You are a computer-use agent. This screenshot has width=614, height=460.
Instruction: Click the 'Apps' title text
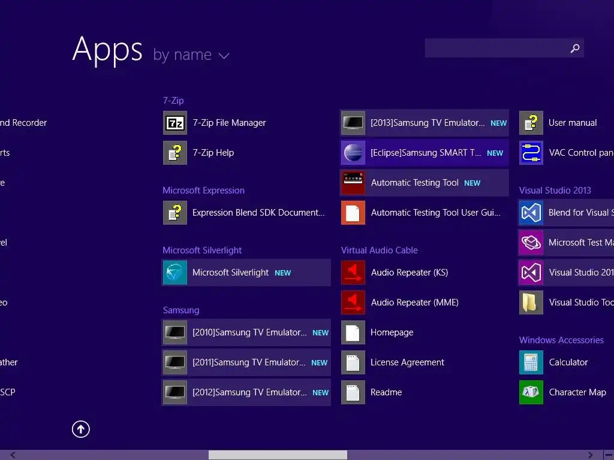pos(107,50)
